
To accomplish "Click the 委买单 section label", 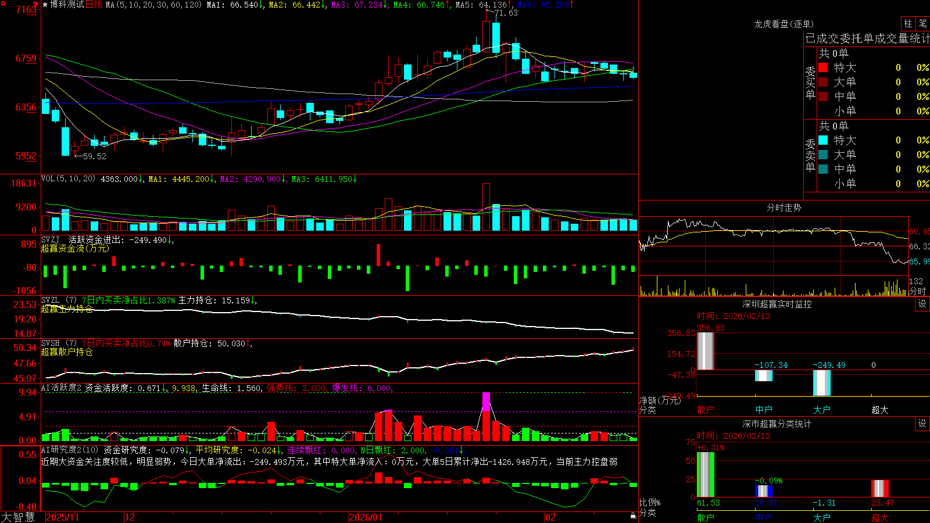I will tap(810, 83).
